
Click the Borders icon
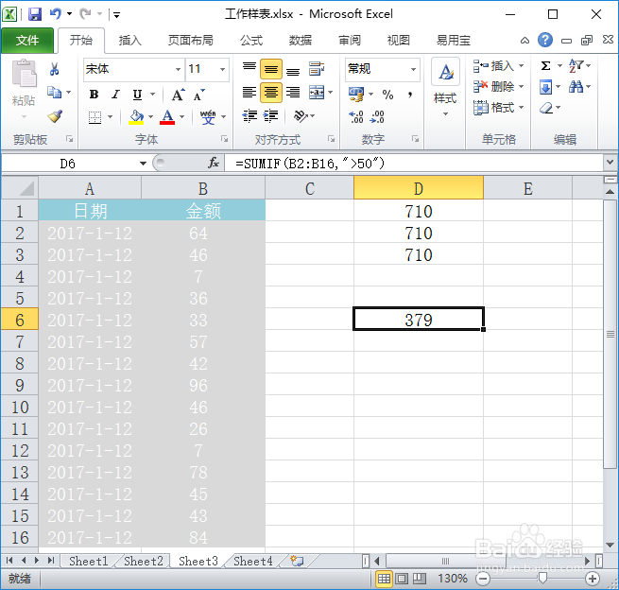tap(95, 117)
